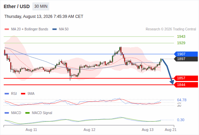The width and height of the screenshot is (199, 135).
Task: Click the 9MA red legend swatch
Action: pos(23,94)
